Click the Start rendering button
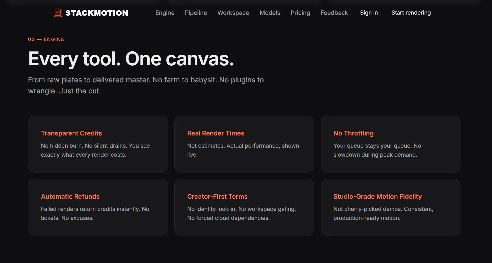Screen dimensions: 492x263 coord(411,13)
